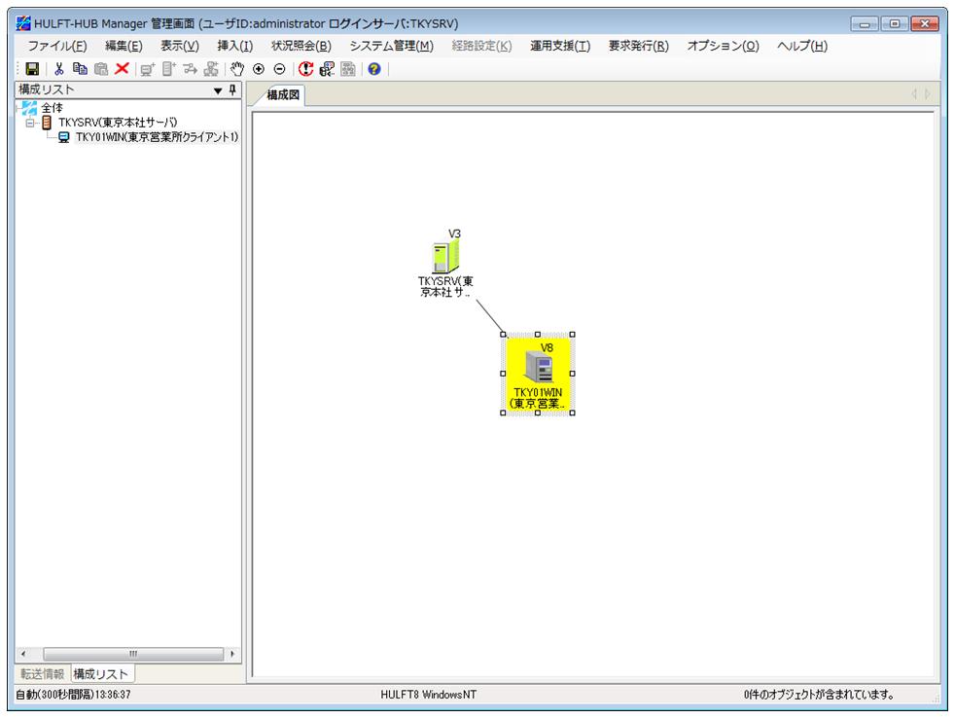Open the オプション(O) menu
Viewport: 955px width, 718px height.
[723, 46]
